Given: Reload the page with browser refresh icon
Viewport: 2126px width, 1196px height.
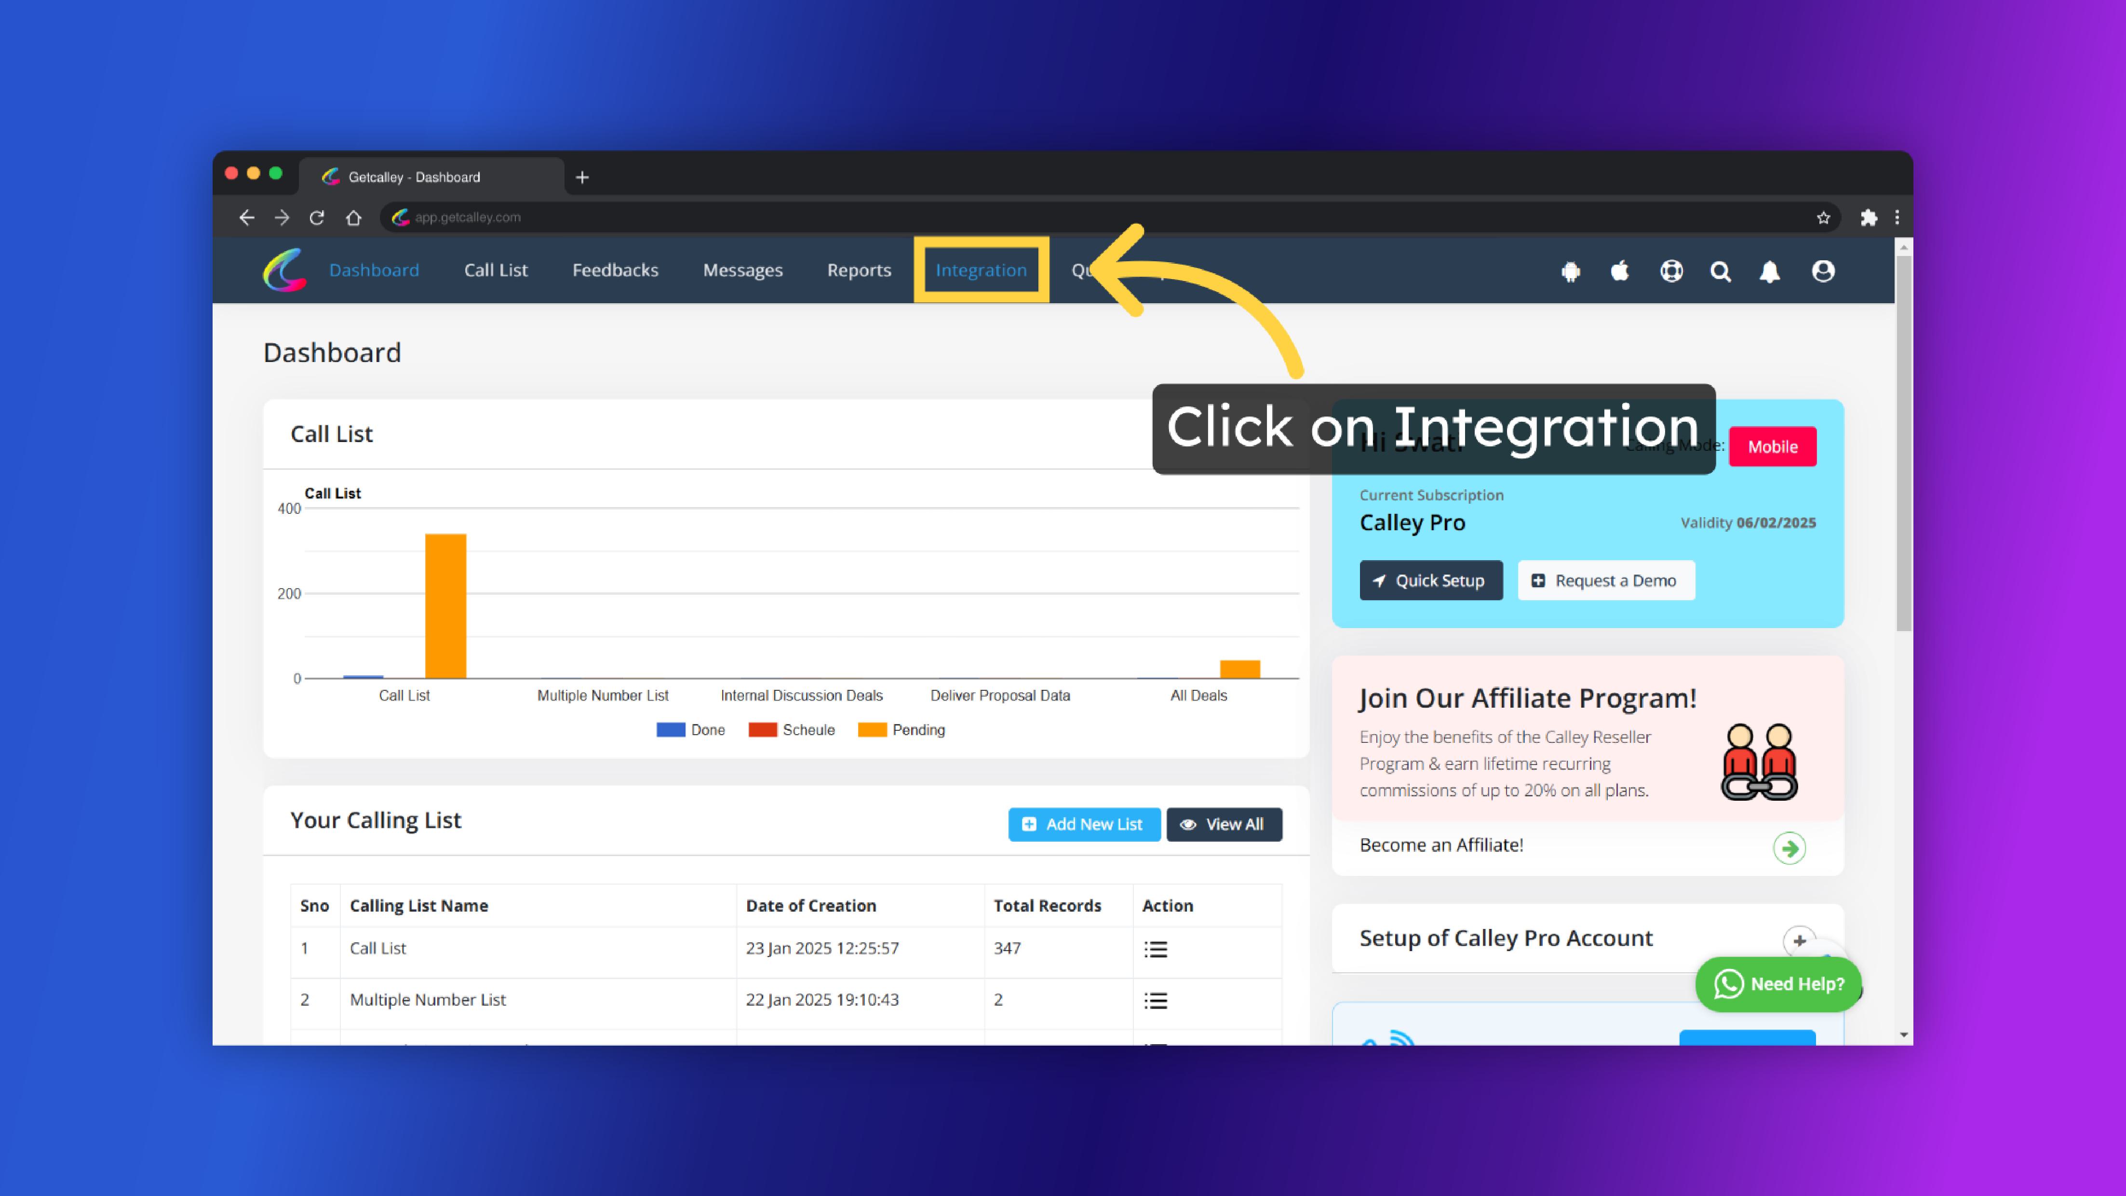Looking at the screenshot, I should click(x=317, y=217).
